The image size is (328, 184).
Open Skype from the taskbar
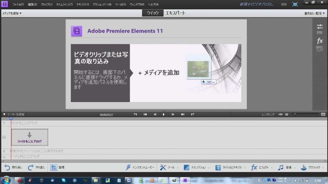click(63, 180)
